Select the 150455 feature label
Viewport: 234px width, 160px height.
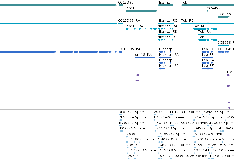click(x=161, y=123)
